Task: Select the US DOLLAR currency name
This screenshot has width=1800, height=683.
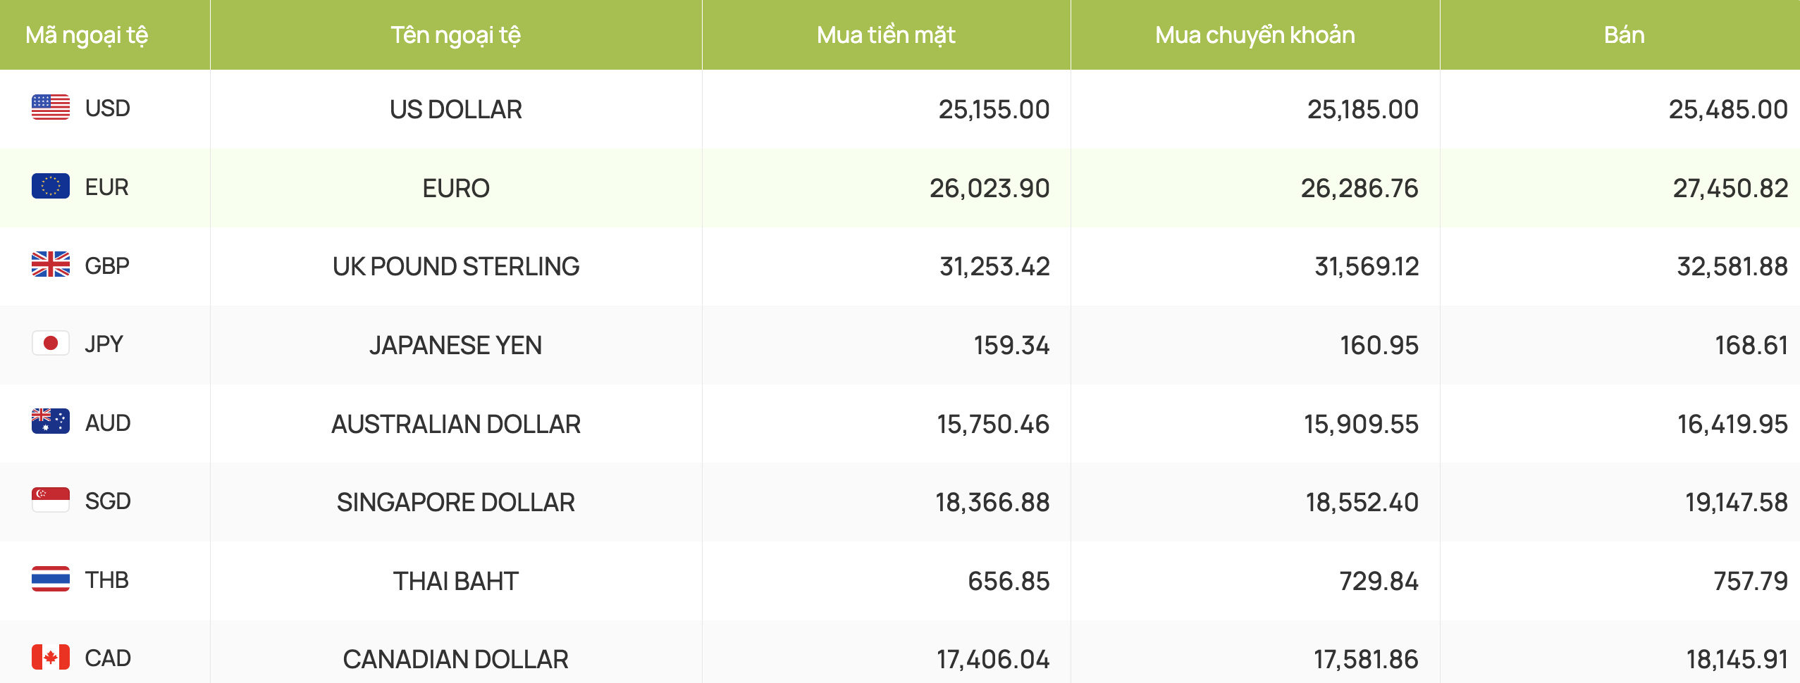Action: (x=456, y=110)
